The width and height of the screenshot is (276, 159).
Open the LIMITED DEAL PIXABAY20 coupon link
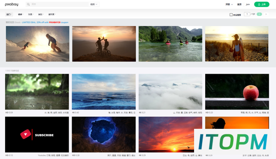[45, 22]
